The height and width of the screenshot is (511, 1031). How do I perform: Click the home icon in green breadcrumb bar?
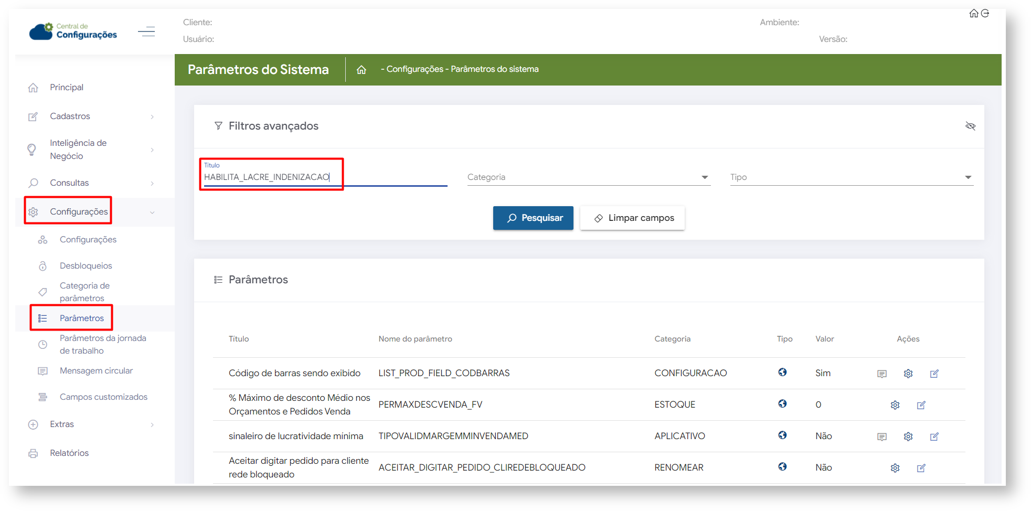[361, 70]
